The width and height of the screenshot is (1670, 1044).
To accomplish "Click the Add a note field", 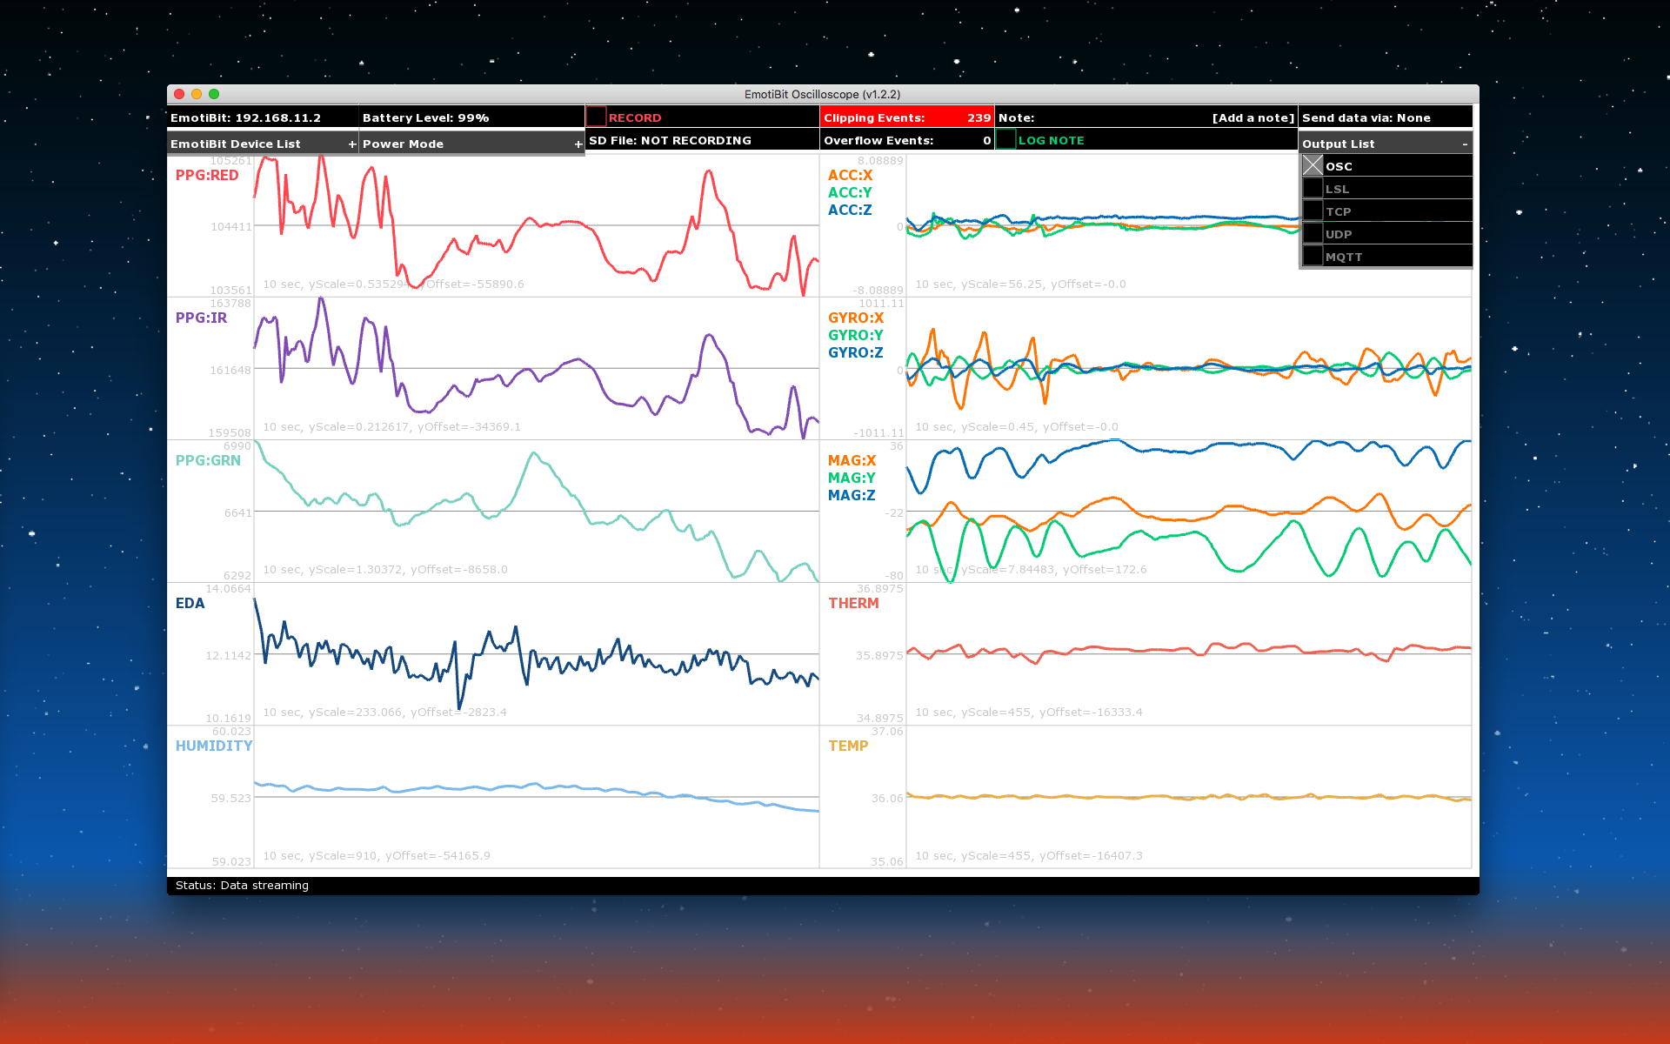I will [1252, 117].
